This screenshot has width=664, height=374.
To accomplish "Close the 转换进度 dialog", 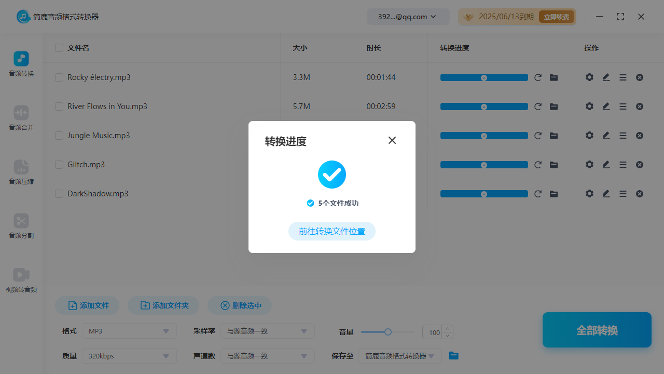I will (392, 140).
